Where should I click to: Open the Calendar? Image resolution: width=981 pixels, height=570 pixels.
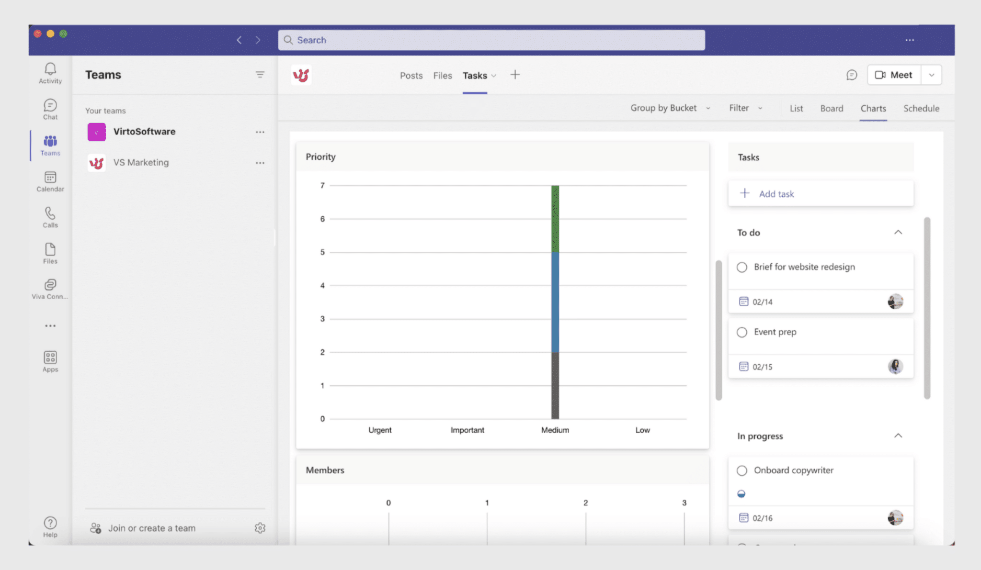coord(50,181)
